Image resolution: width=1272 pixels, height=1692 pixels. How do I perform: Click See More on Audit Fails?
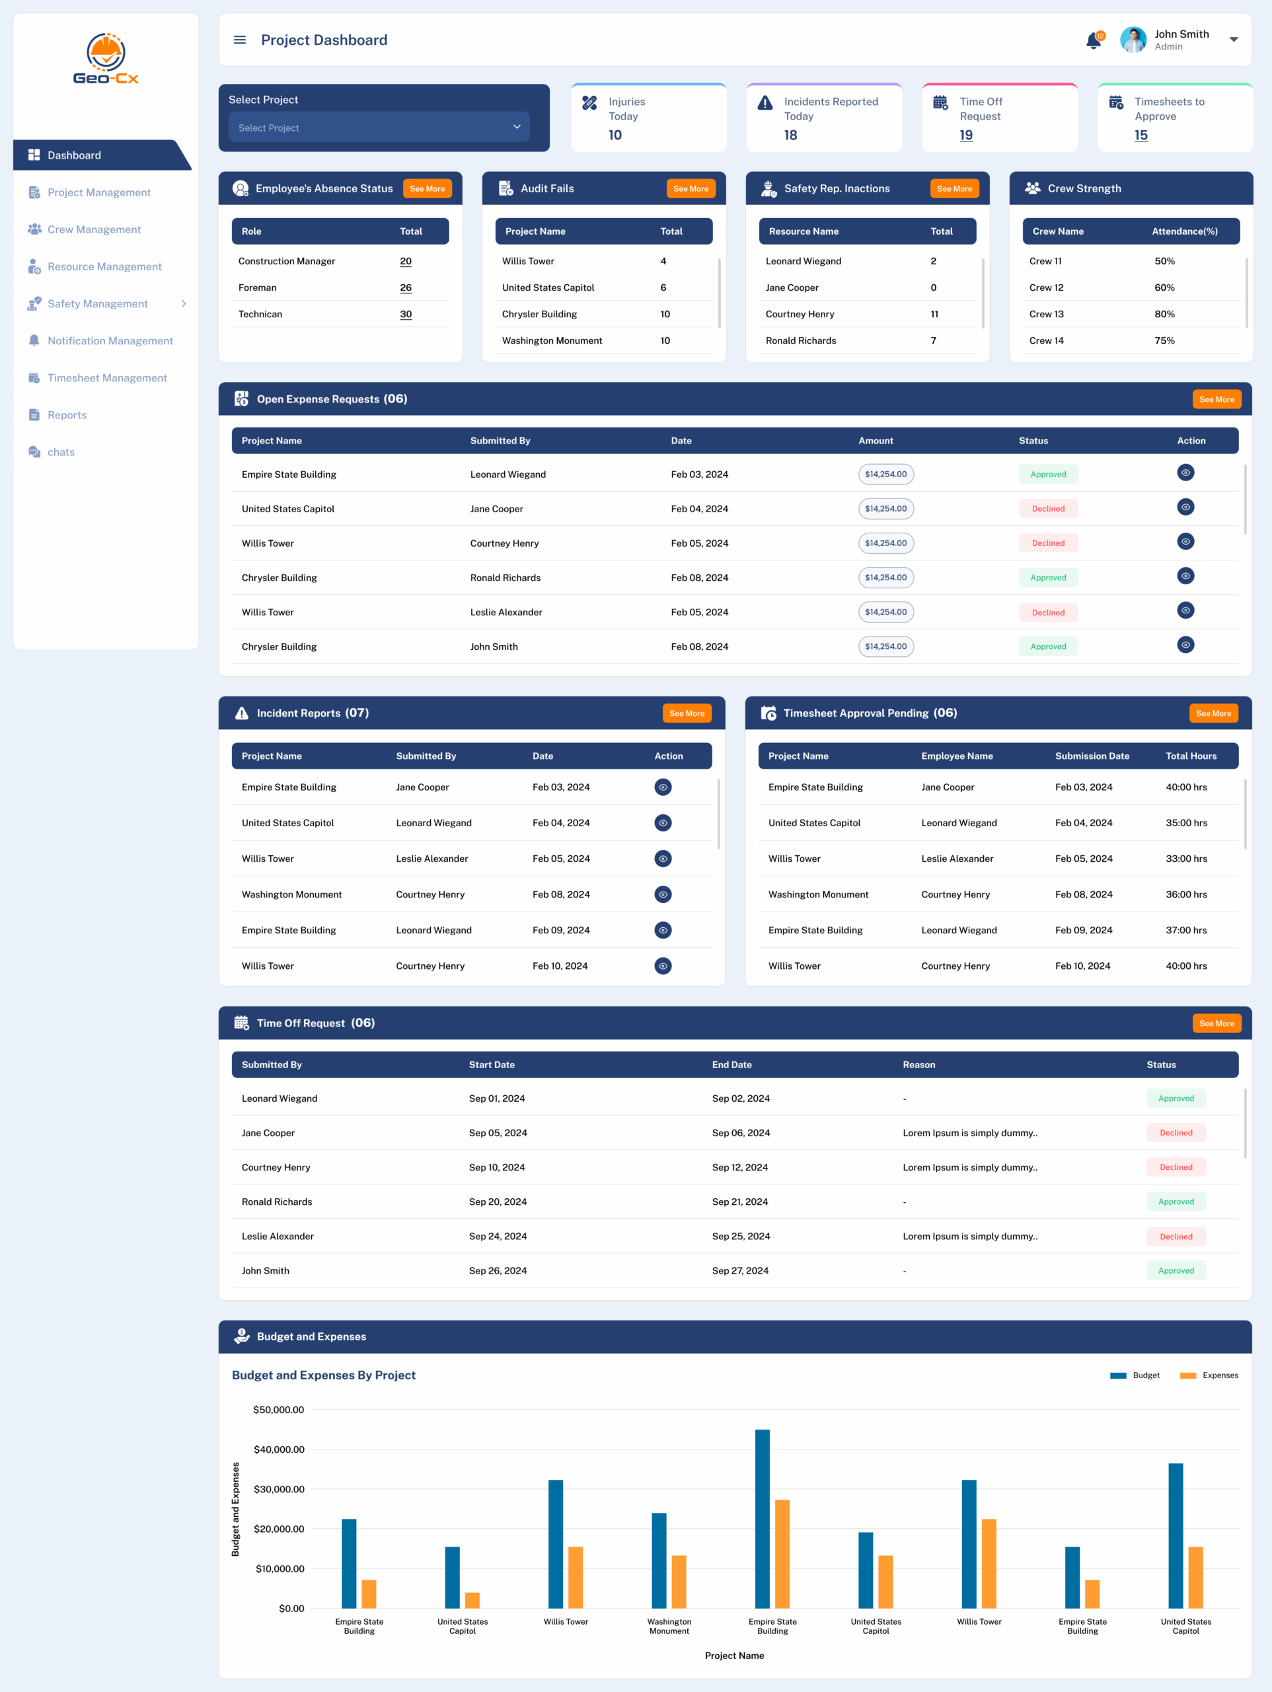click(690, 189)
